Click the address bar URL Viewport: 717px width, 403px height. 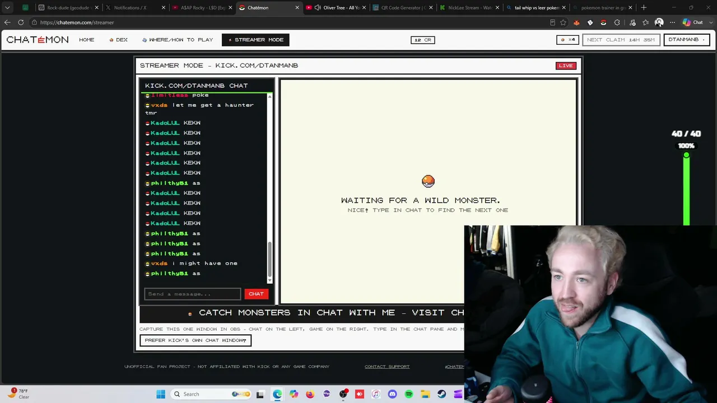click(x=77, y=22)
